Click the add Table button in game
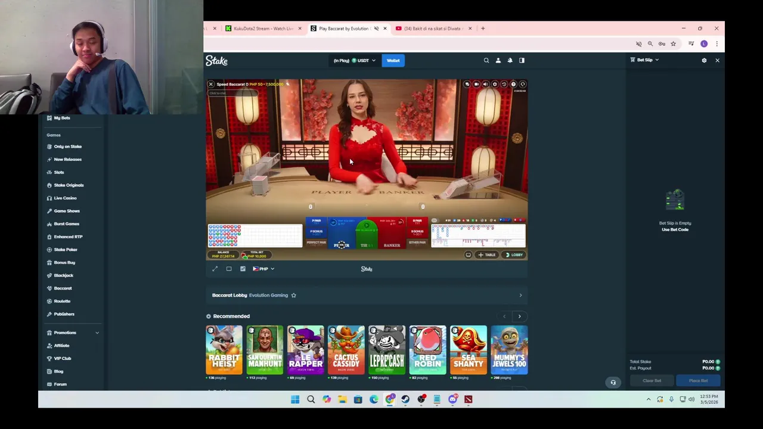Screen dimensions: 763x429 coord(486,255)
